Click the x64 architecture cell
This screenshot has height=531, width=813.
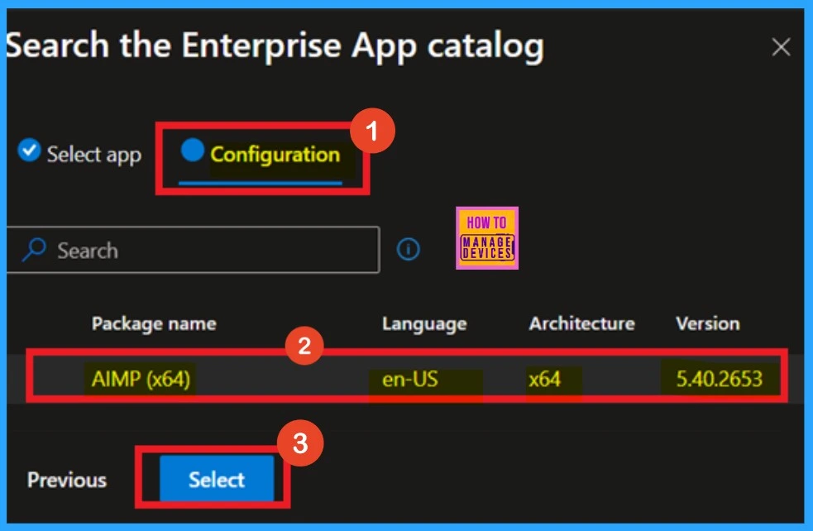coord(544,379)
